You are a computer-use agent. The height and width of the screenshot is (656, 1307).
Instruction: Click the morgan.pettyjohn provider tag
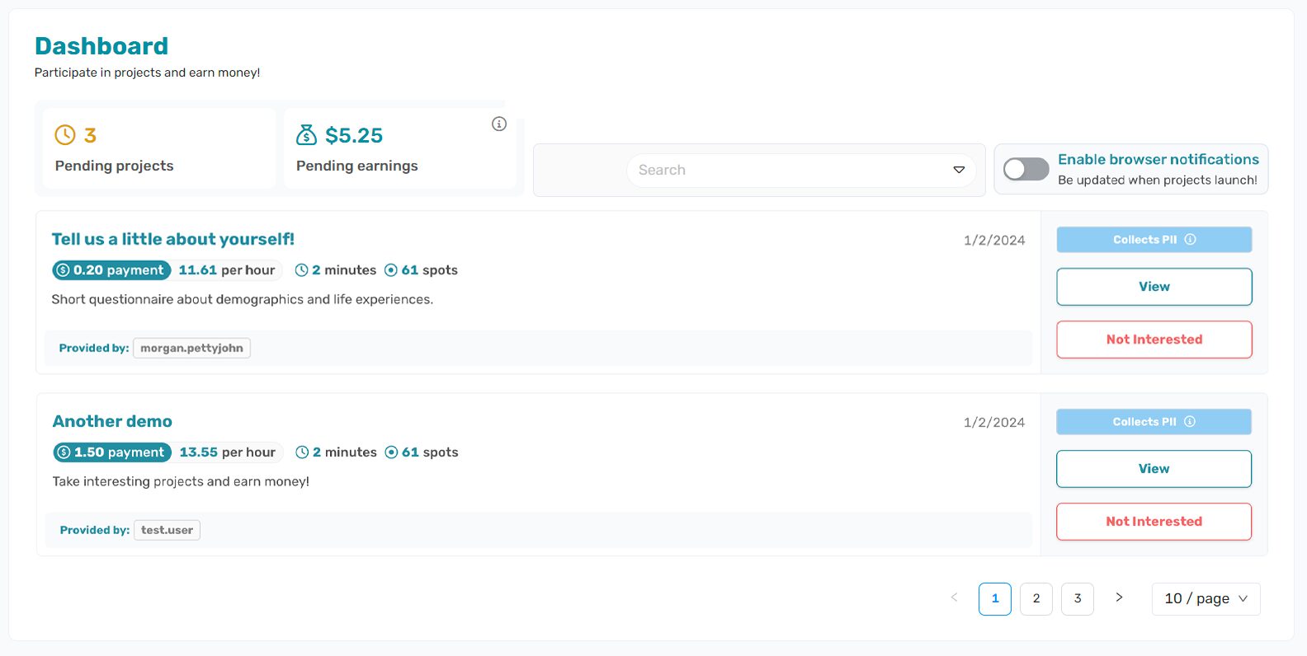pos(191,349)
